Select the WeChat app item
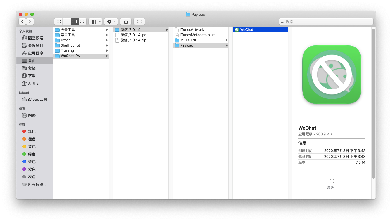This screenshot has height=221, width=392. pos(260,30)
